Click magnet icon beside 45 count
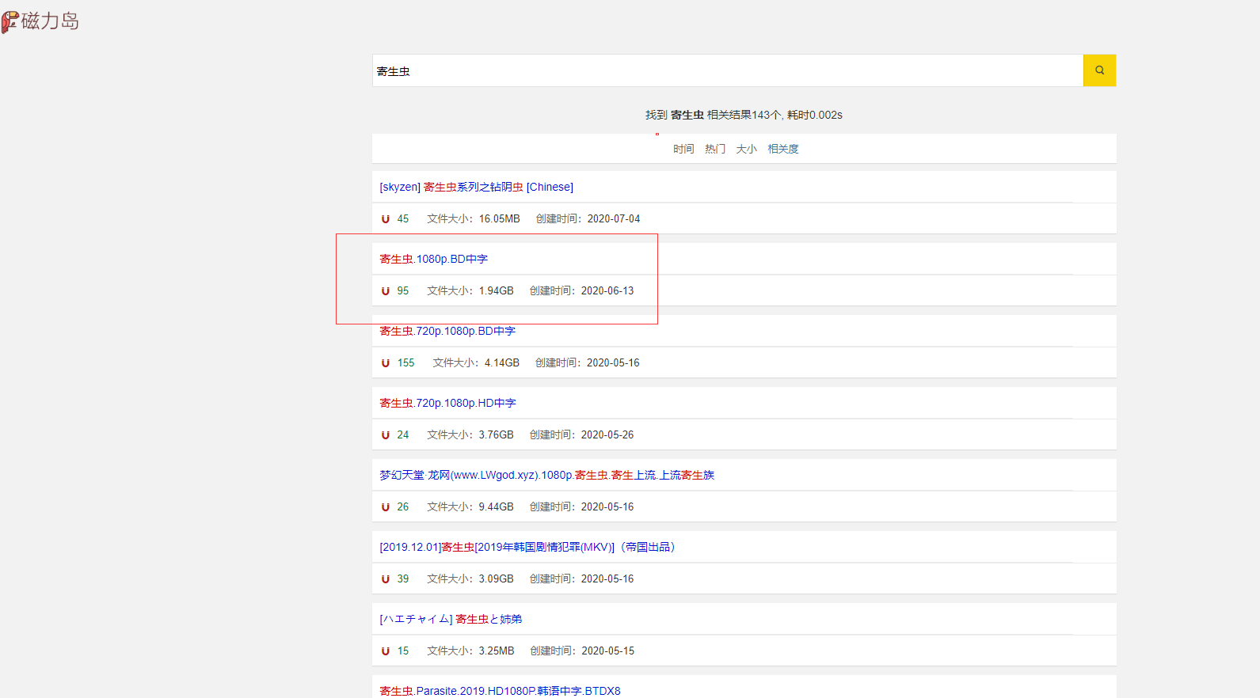 click(x=386, y=219)
